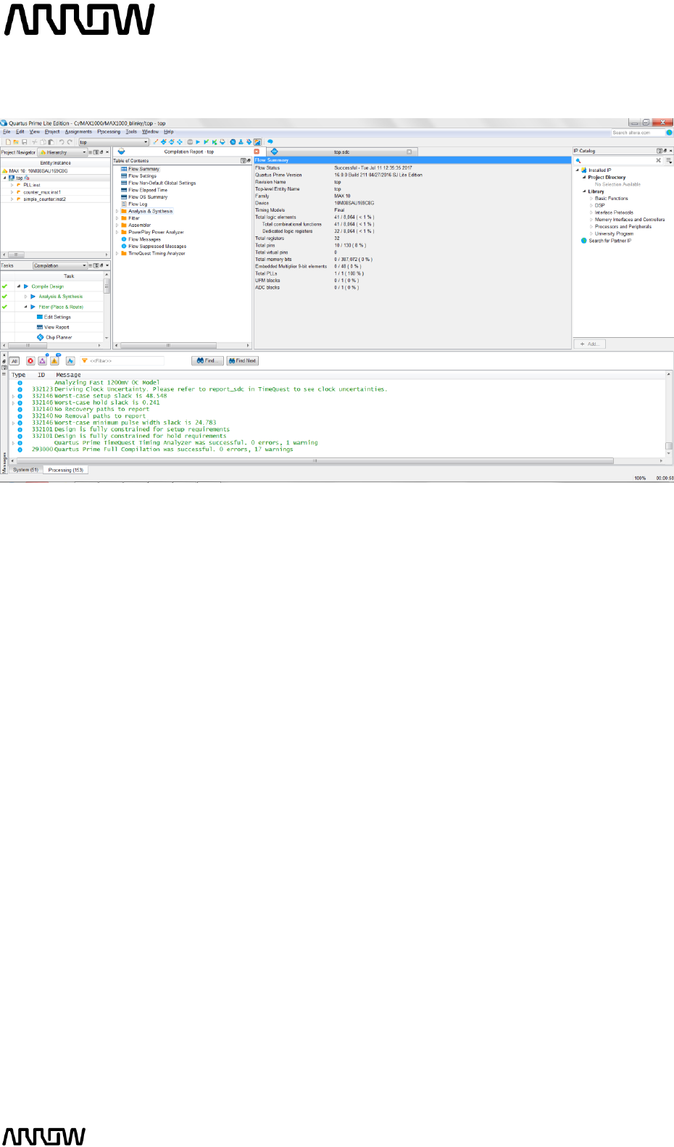Expand Interface Protocols in IP Library

click(591, 212)
